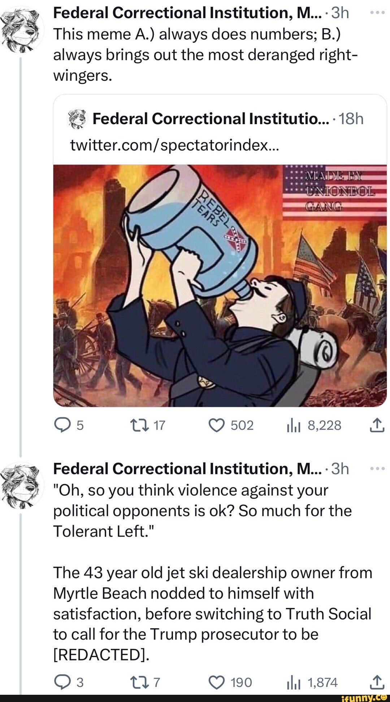The width and height of the screenshot is (390, 702).
Task: Open the twitter.com/spectatorindex link
Action: (174, 145)
